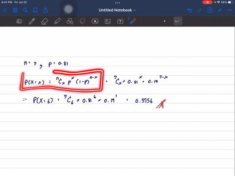Undo the last stroke

coord(189,10)
